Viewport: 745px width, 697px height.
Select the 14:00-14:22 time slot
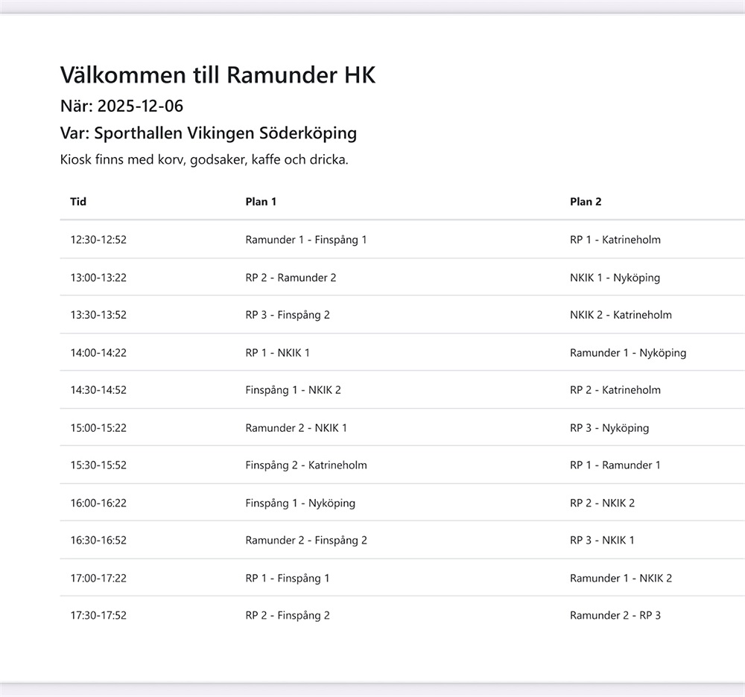coord(98,353)
